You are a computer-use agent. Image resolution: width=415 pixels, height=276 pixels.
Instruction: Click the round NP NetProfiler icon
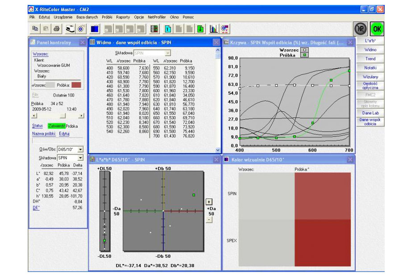click(361, 28)
